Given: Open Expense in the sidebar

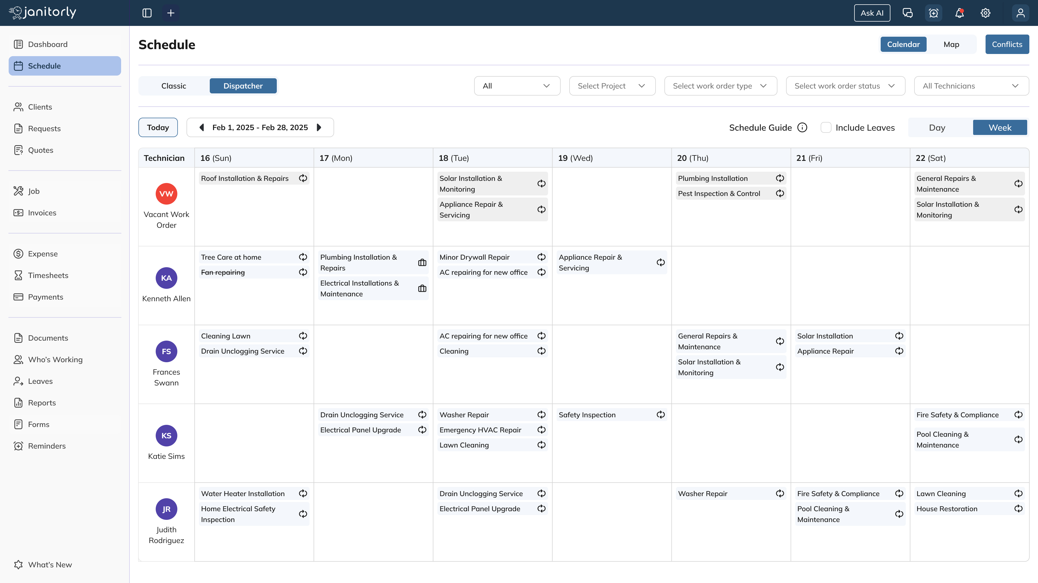Looking at the screenshot, I should pos(65,254).
